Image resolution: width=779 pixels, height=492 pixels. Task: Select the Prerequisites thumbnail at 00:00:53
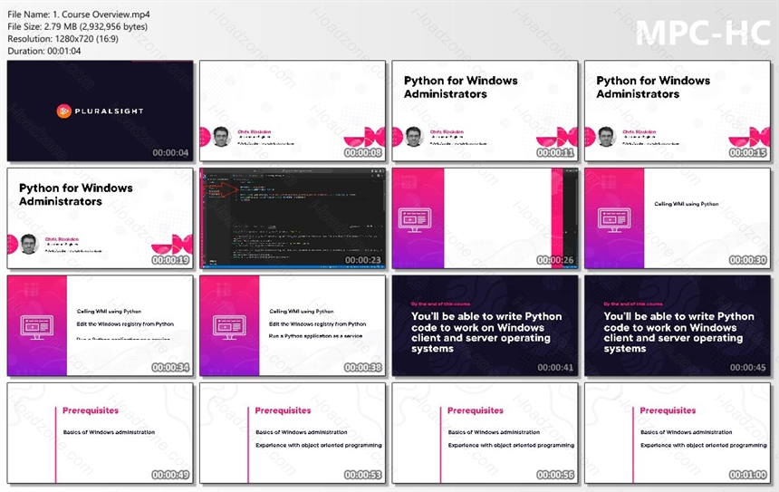pyautogui.click(x=293, y=433)
